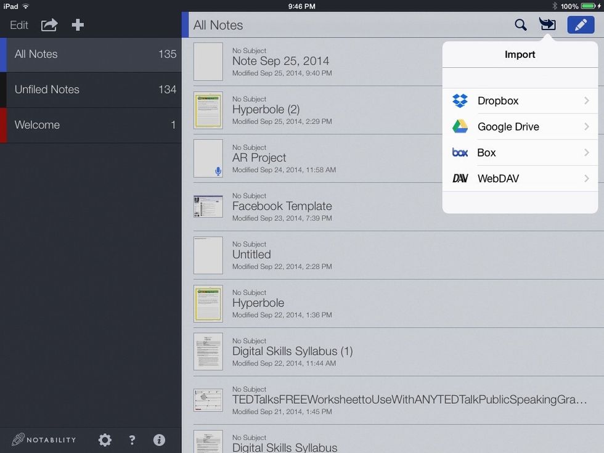Tap the share/export icon in sidebar header
Viewport: 604px width, 453px height.
click(49, 25)
